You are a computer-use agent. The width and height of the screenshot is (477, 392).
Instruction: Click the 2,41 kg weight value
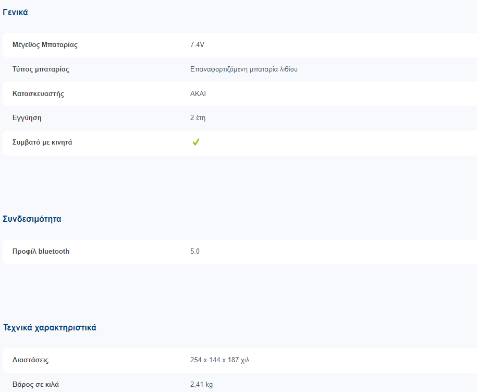tap(201, 384)
